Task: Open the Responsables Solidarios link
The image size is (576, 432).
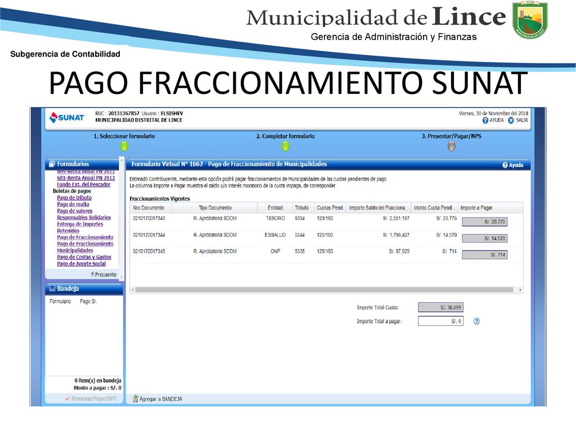Action: click(x=84, y=218)
